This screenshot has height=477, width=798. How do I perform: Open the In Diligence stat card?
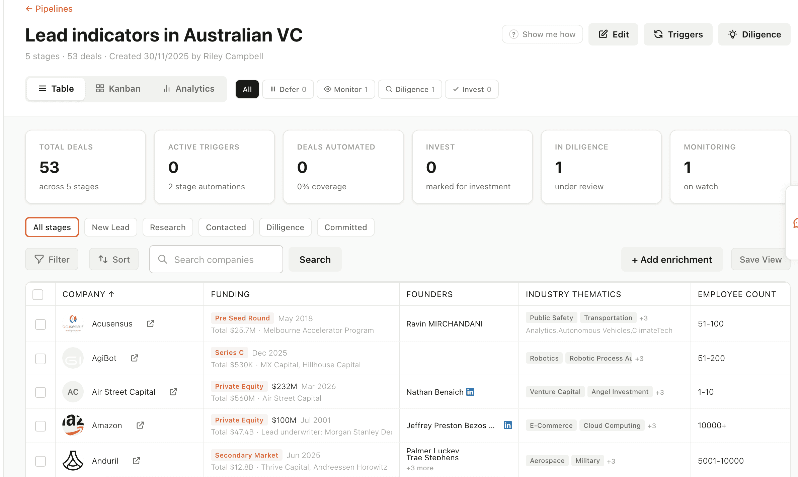pos(601,167)
